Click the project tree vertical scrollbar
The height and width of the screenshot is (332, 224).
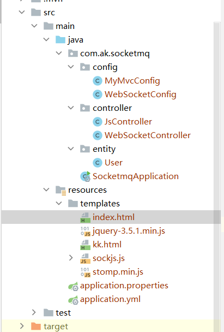[217, 176]
